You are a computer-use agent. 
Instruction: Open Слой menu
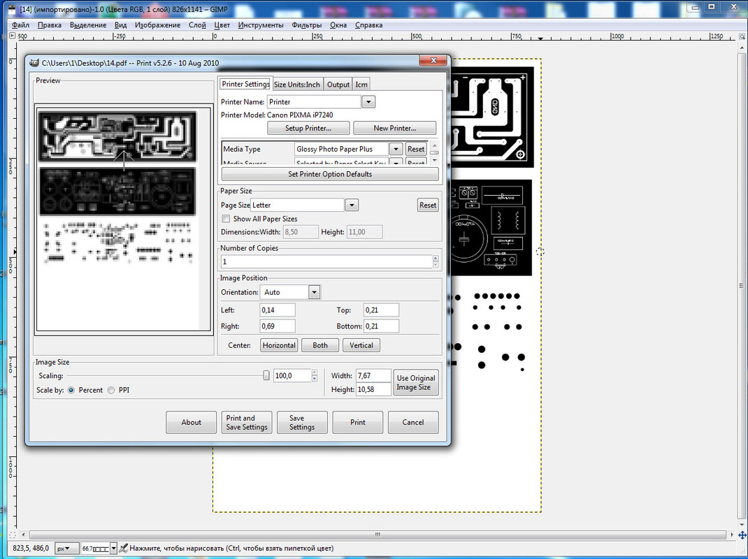(x=197, y=24)
